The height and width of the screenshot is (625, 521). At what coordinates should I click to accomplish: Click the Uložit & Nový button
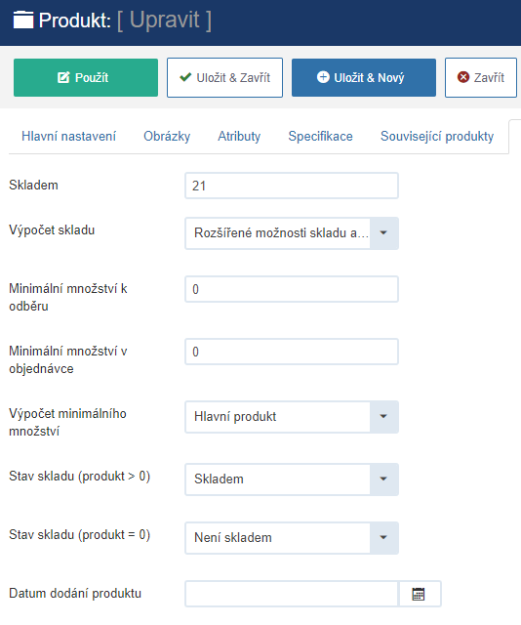(364, 78)
